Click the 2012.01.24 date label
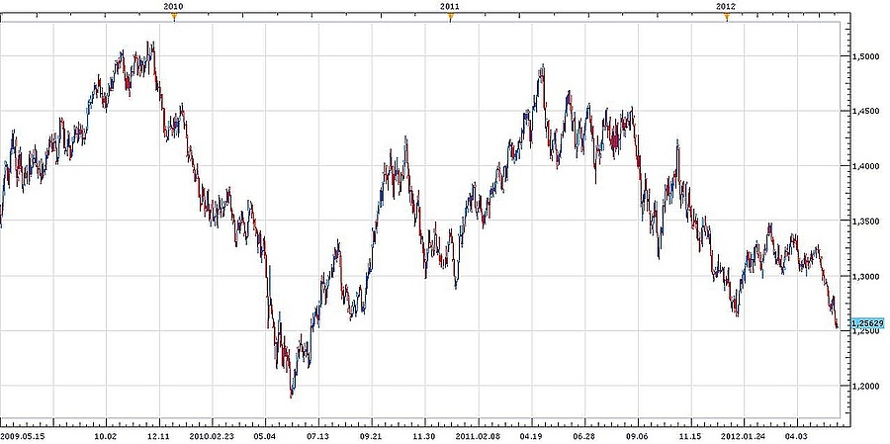 tap(745, 434)
